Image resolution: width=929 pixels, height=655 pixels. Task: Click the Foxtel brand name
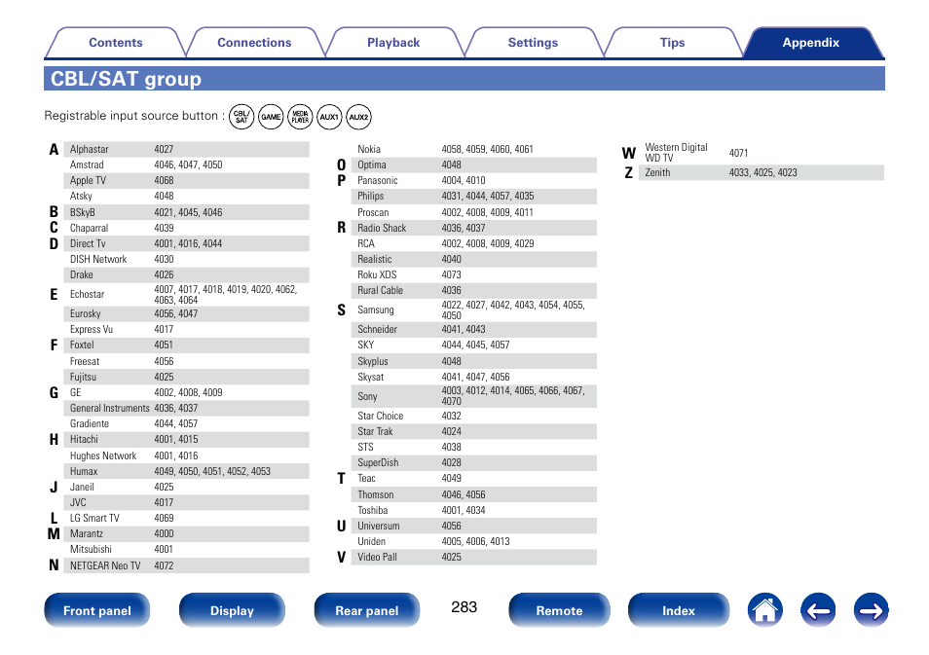[x=82, y=345]
